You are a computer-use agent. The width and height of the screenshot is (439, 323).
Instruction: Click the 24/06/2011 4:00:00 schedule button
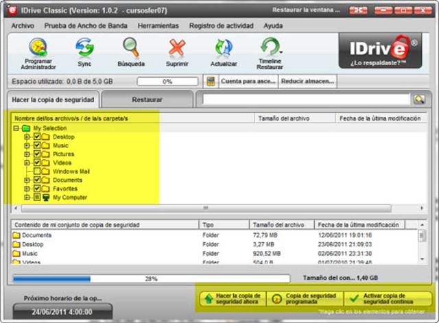click(62, 311)
